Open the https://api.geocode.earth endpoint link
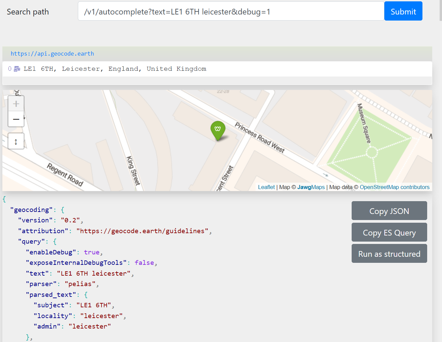Image resolution: width=442 pixels, height=342 pixels. (52, 53)
